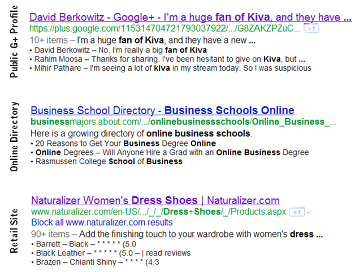Click the '10+ items' snippet text
This screenshot has height=272, width=355.
tap(49, 40)
